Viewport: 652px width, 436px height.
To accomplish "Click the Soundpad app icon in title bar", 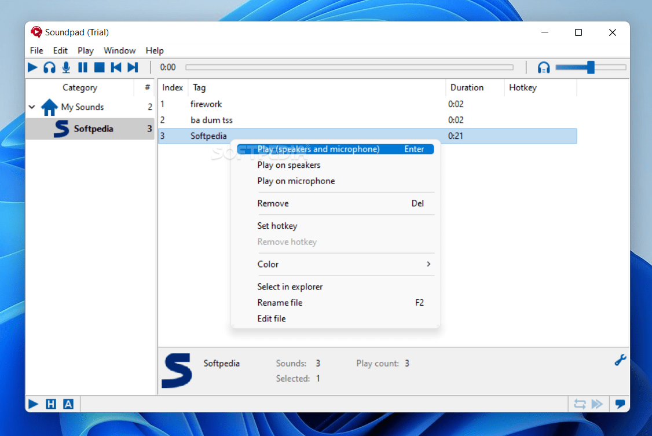I will point(36,32).
